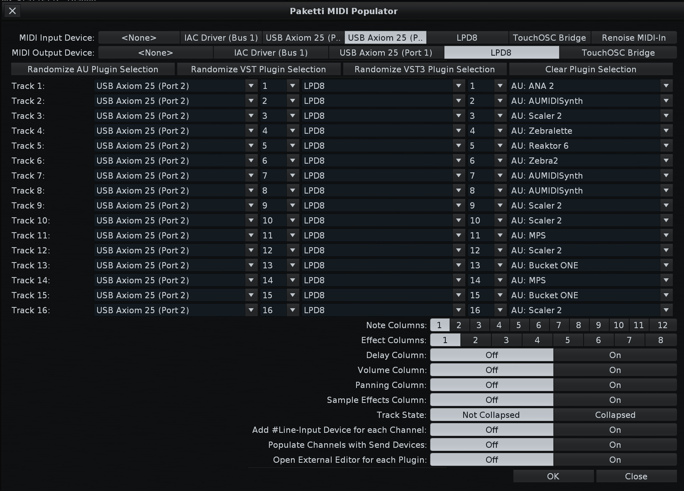Open Track 16 output channel dropdown
The height and width of the screenshot is (491, 684).
pos(500,310)
